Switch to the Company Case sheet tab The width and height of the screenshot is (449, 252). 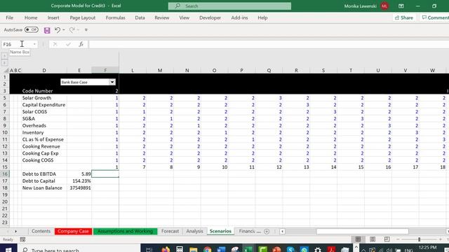(x=73, y=231)
